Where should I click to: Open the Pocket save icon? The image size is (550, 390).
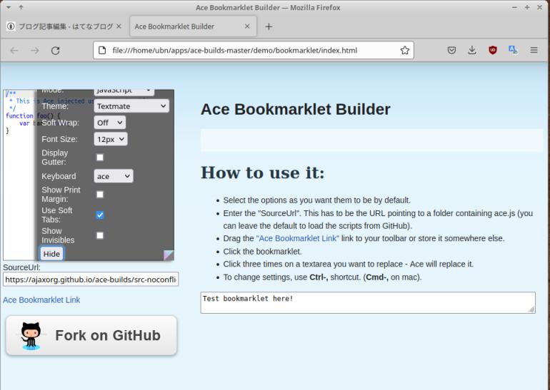451,51
